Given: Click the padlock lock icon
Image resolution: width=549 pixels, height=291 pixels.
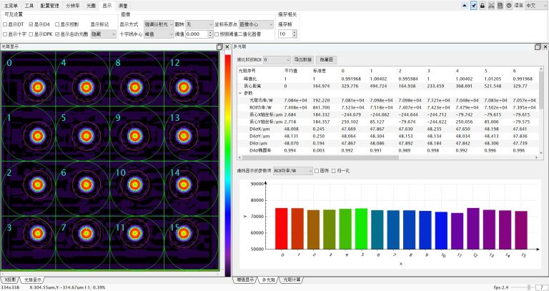Looking at the screenshot, I should coord(482,5).
